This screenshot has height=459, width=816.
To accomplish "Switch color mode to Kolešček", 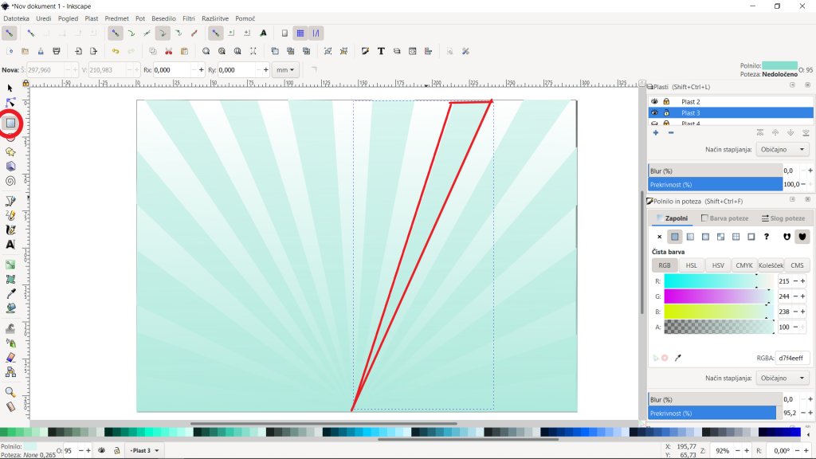I will [x=771, y=265].
